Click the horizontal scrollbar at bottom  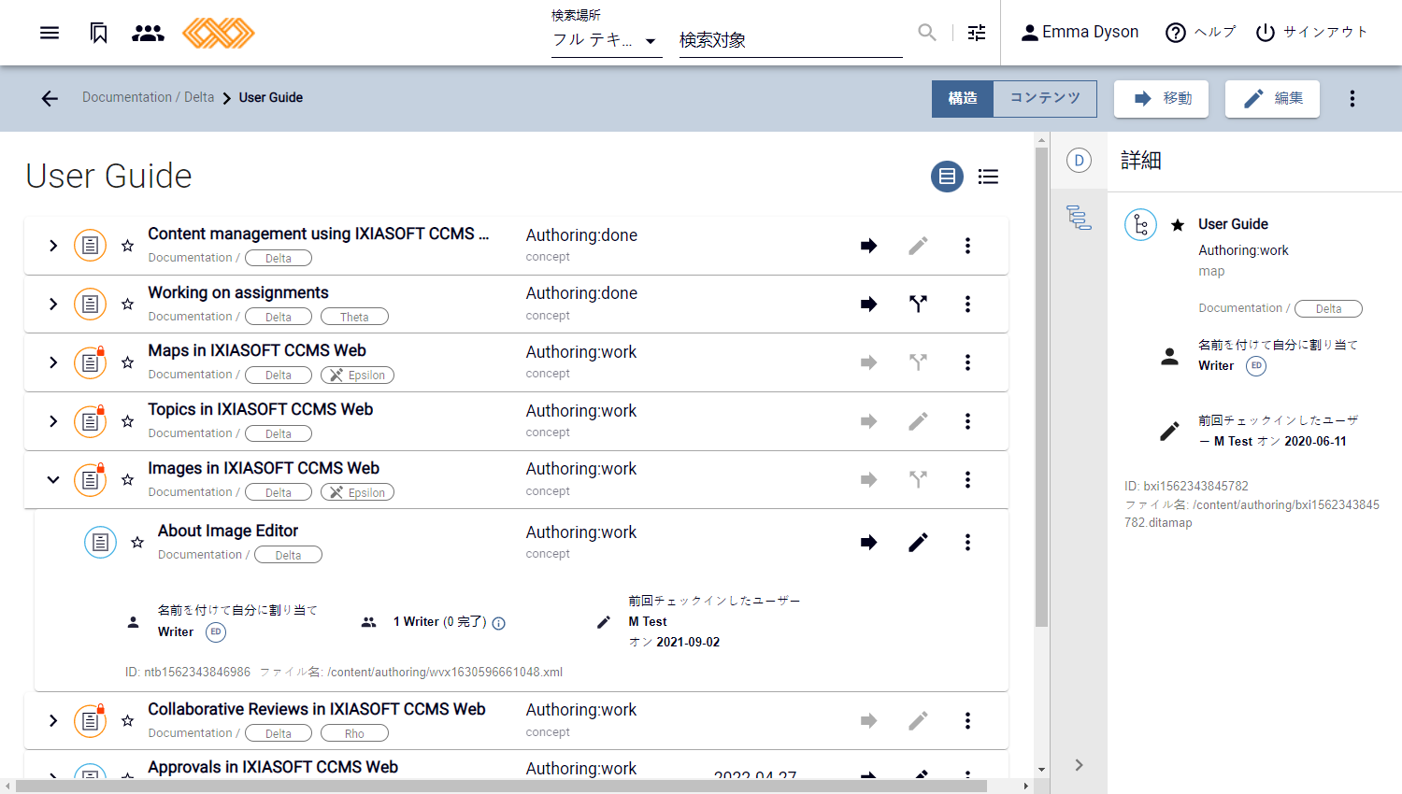pyautogui.click(x=502, y=787)
